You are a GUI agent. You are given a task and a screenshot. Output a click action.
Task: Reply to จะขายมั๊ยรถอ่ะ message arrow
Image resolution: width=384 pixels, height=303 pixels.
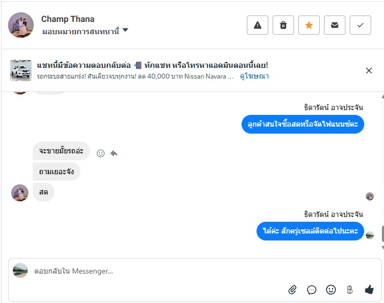tap(114, 153)
